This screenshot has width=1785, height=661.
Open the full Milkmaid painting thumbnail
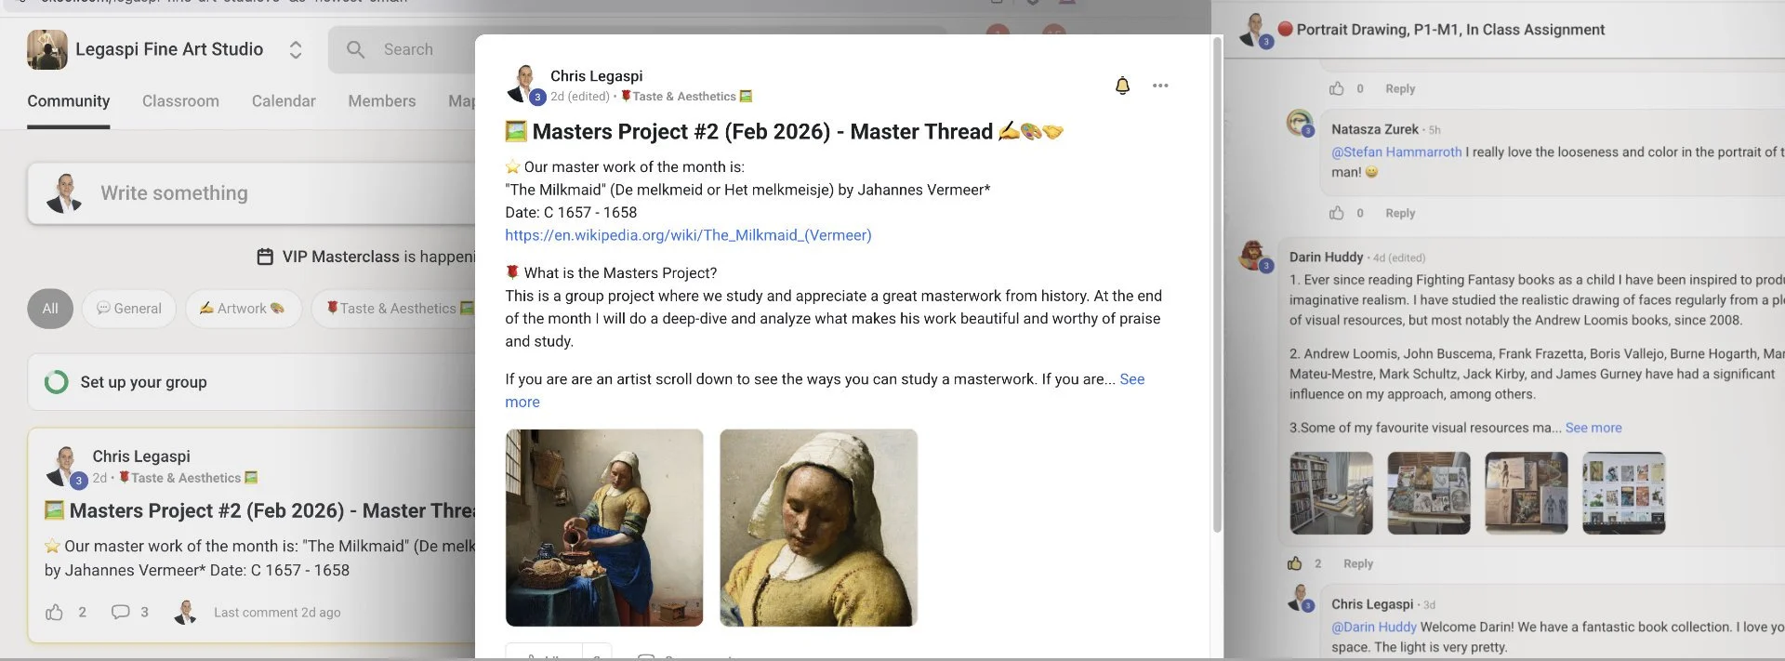pyautogui.click(x=604, y=527)
